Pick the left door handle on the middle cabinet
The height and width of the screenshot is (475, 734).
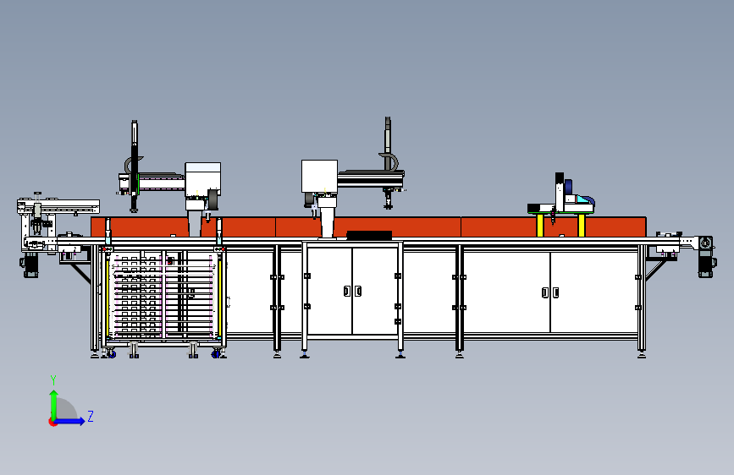coord(347,292)
